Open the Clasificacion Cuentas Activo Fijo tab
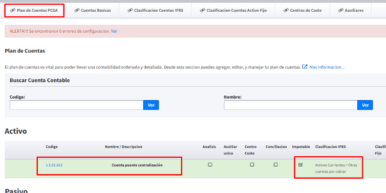The image size is (386, 193). coord(233,10)
